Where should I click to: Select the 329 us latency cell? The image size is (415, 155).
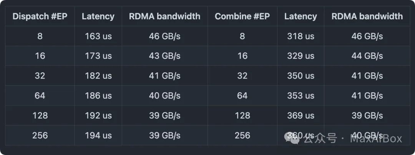(x=300, y=56)
